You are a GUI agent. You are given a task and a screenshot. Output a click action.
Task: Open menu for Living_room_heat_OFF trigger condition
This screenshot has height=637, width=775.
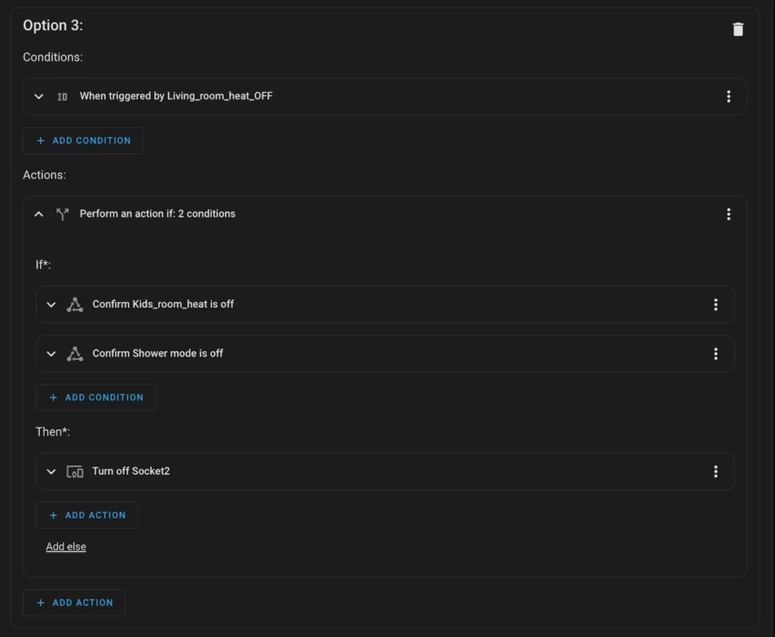[x=728, y=96]
